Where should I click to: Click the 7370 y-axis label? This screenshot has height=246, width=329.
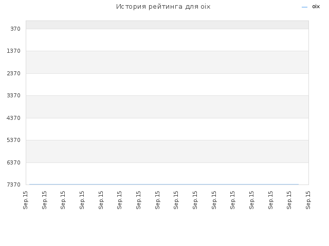(x=14, y=184)
